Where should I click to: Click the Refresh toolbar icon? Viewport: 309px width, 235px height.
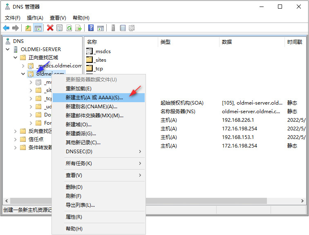69,28
